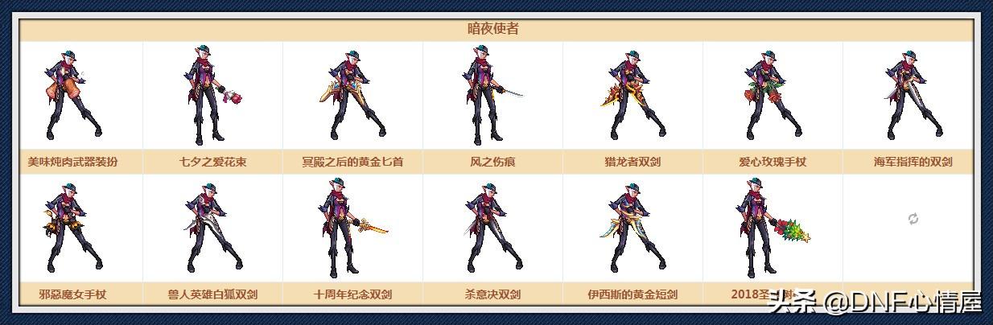This screenshot has width=993, height=325.
Task: Select the 伊西斯的黄金短剑 character image
Action: 631,227
